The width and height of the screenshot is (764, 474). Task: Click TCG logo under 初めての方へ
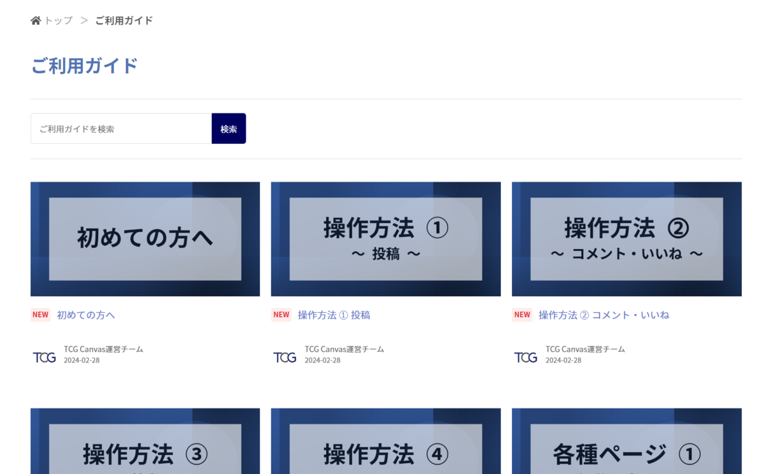coord(45,357)
